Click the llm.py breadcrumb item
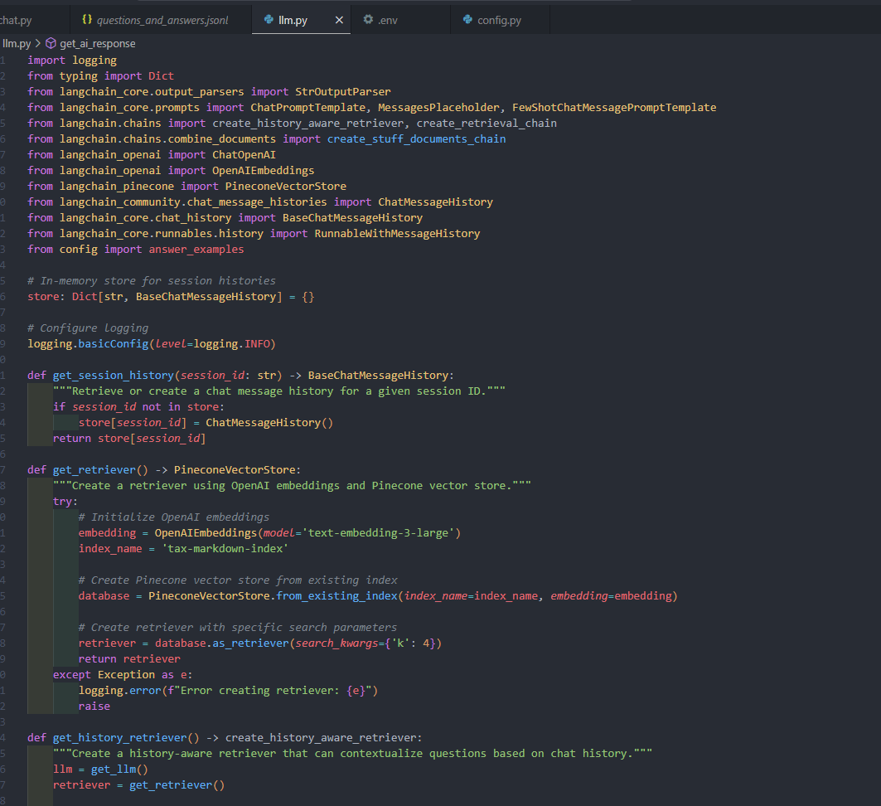This screenshot has width=881, height=806. click(17, 43)
